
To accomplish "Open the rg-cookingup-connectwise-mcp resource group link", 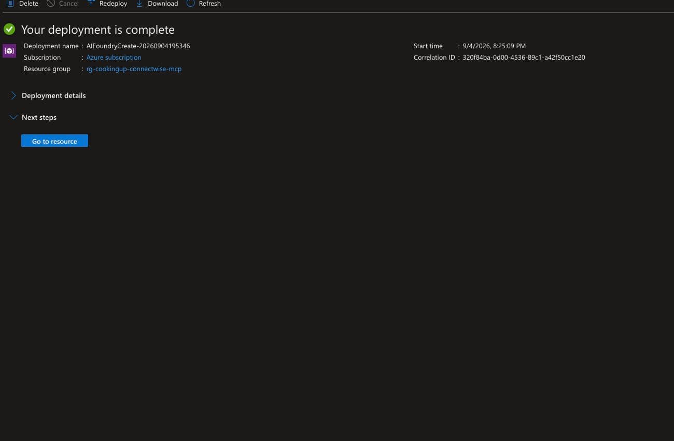I will point(134,69).
